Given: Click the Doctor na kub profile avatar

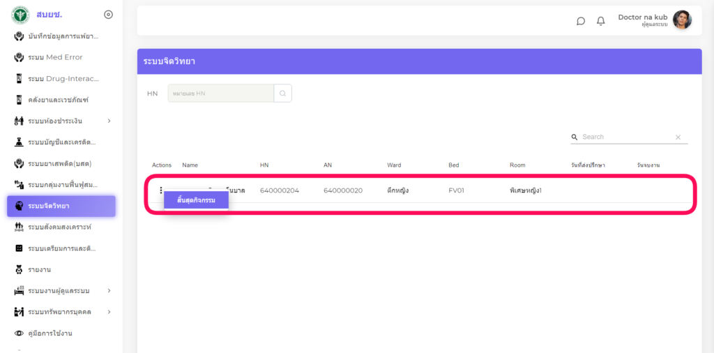Looking at the screenshot, I should (x=682, y=20).
